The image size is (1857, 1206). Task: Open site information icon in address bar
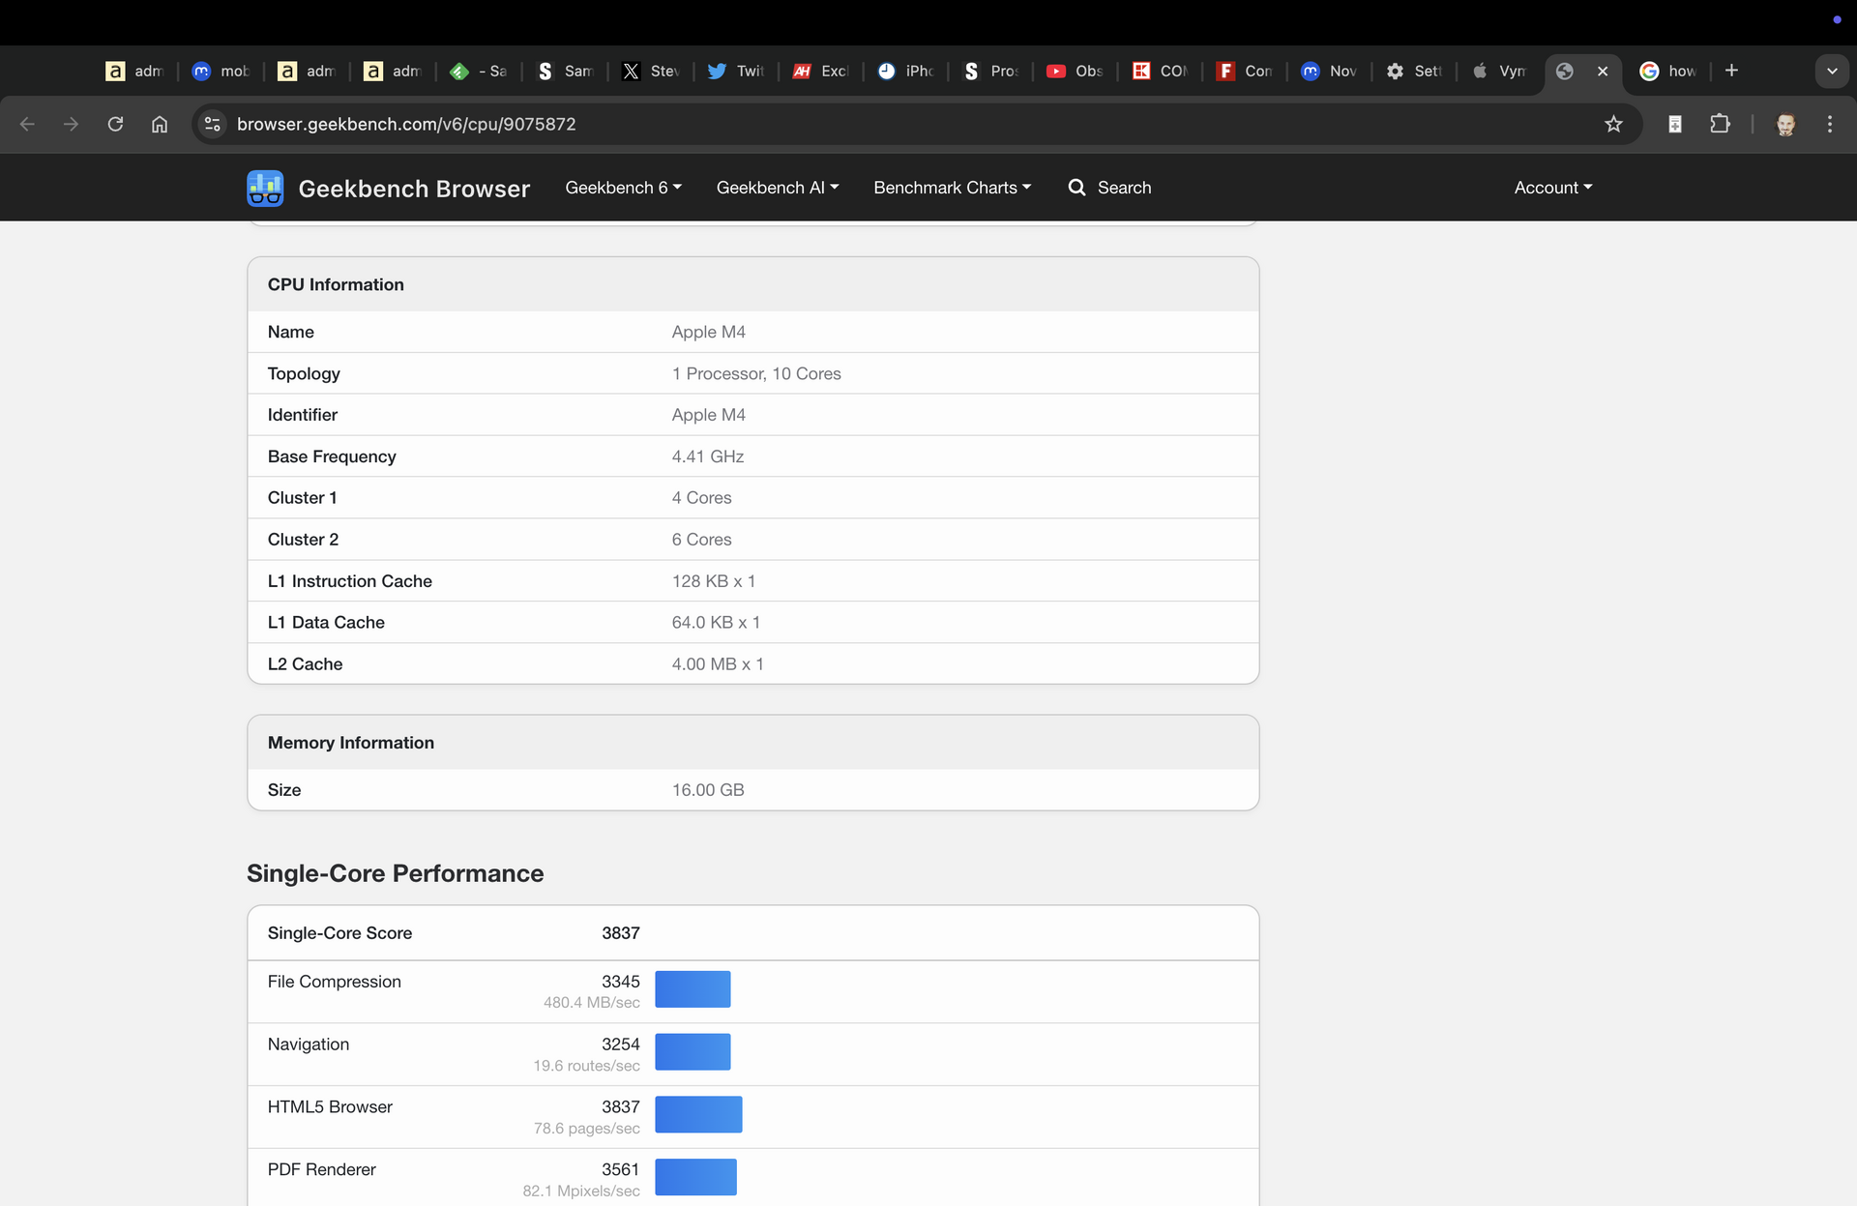pos(213,124)
